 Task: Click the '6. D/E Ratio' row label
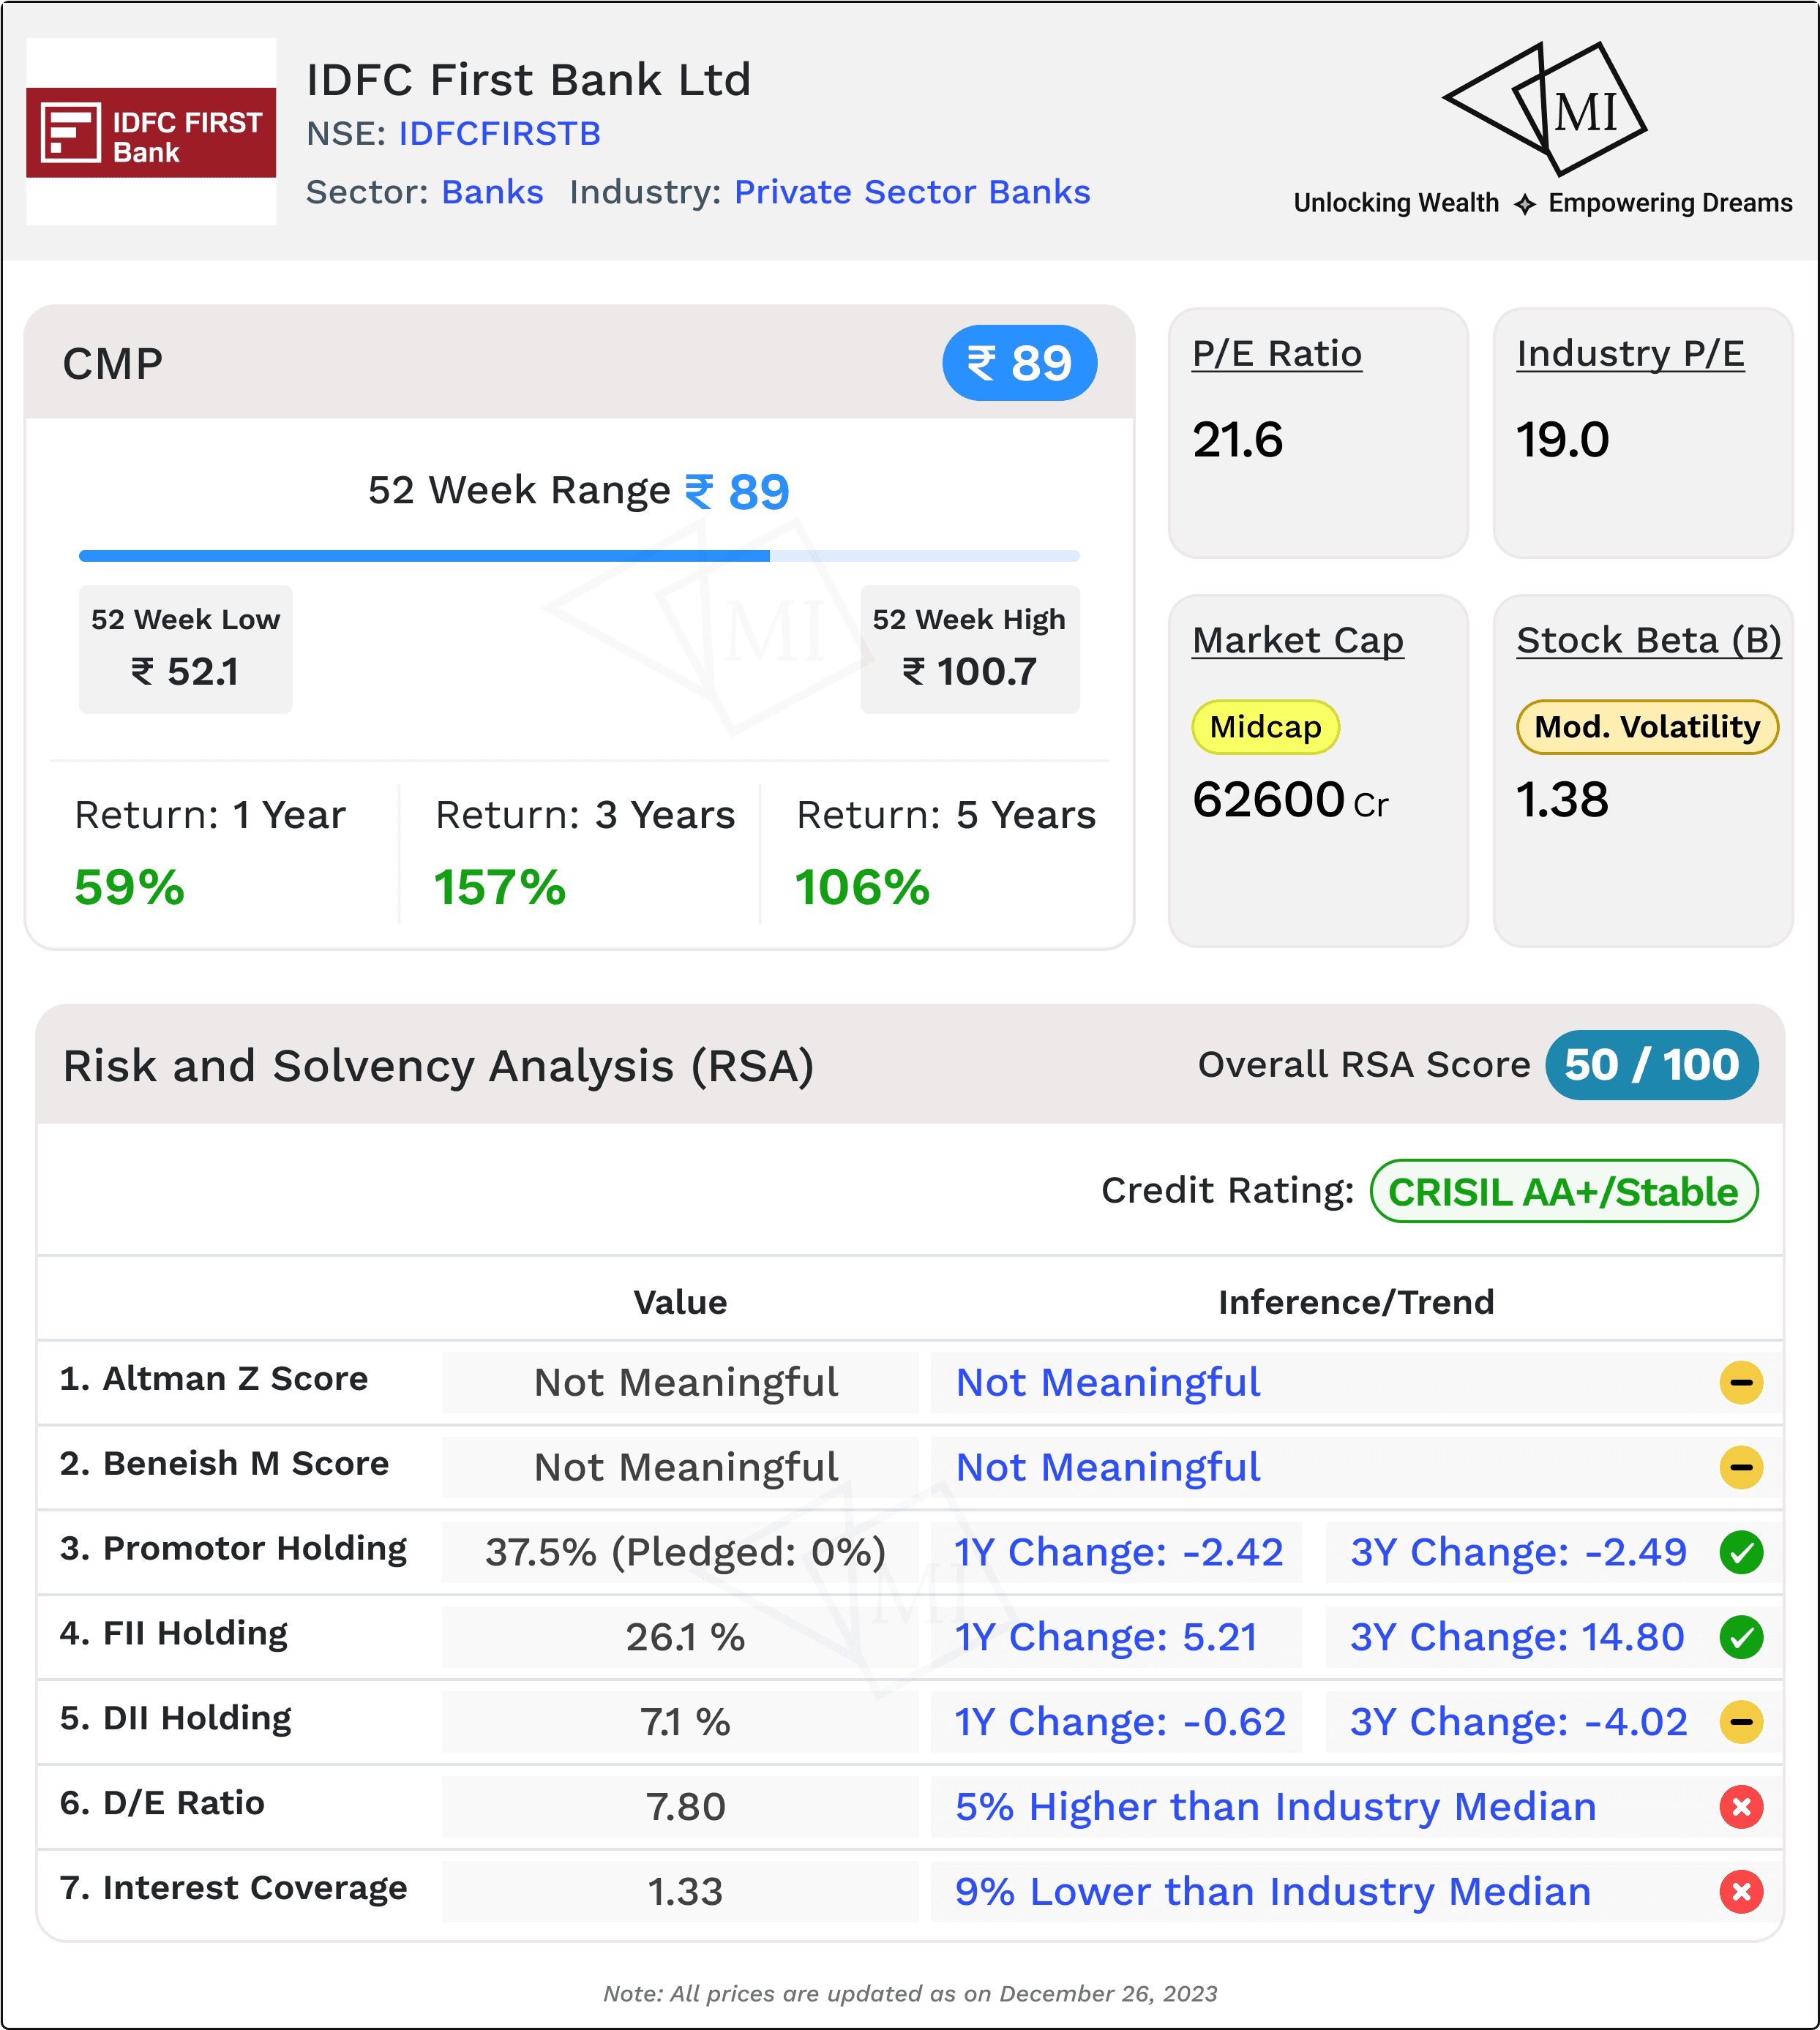pos(162,1803)
